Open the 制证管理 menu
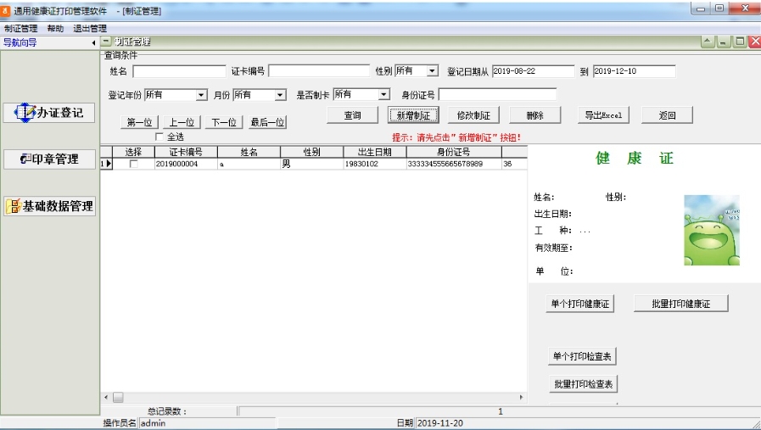This screenshot has height=430, width=761. coord(21,28)
